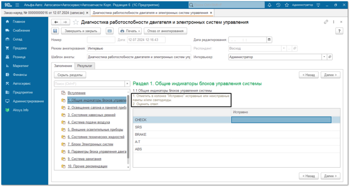The height and width of the screenshot is (187, 350).
Task: Open Администрирование section in sidebar
Action: (x=28, y=101)
